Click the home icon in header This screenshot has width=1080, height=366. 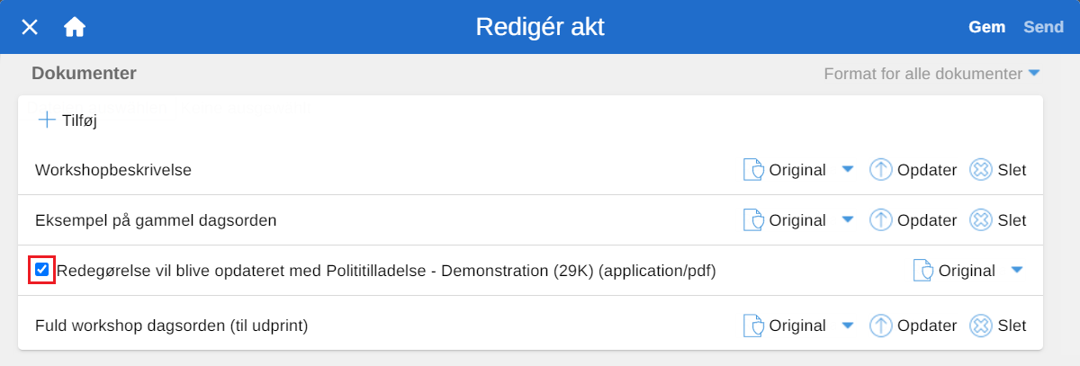coord(75,27)
